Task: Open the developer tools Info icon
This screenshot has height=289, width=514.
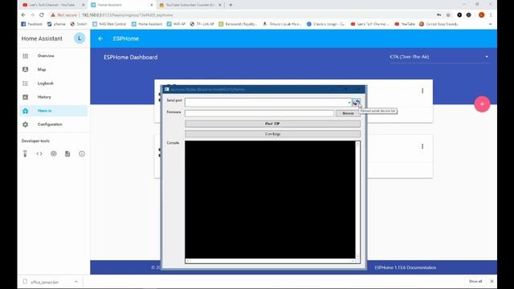Action: point(82,153)
